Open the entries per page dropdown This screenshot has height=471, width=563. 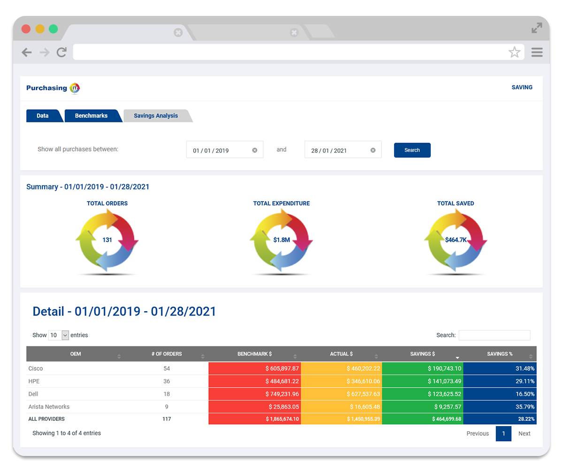(x=59, y=335)
